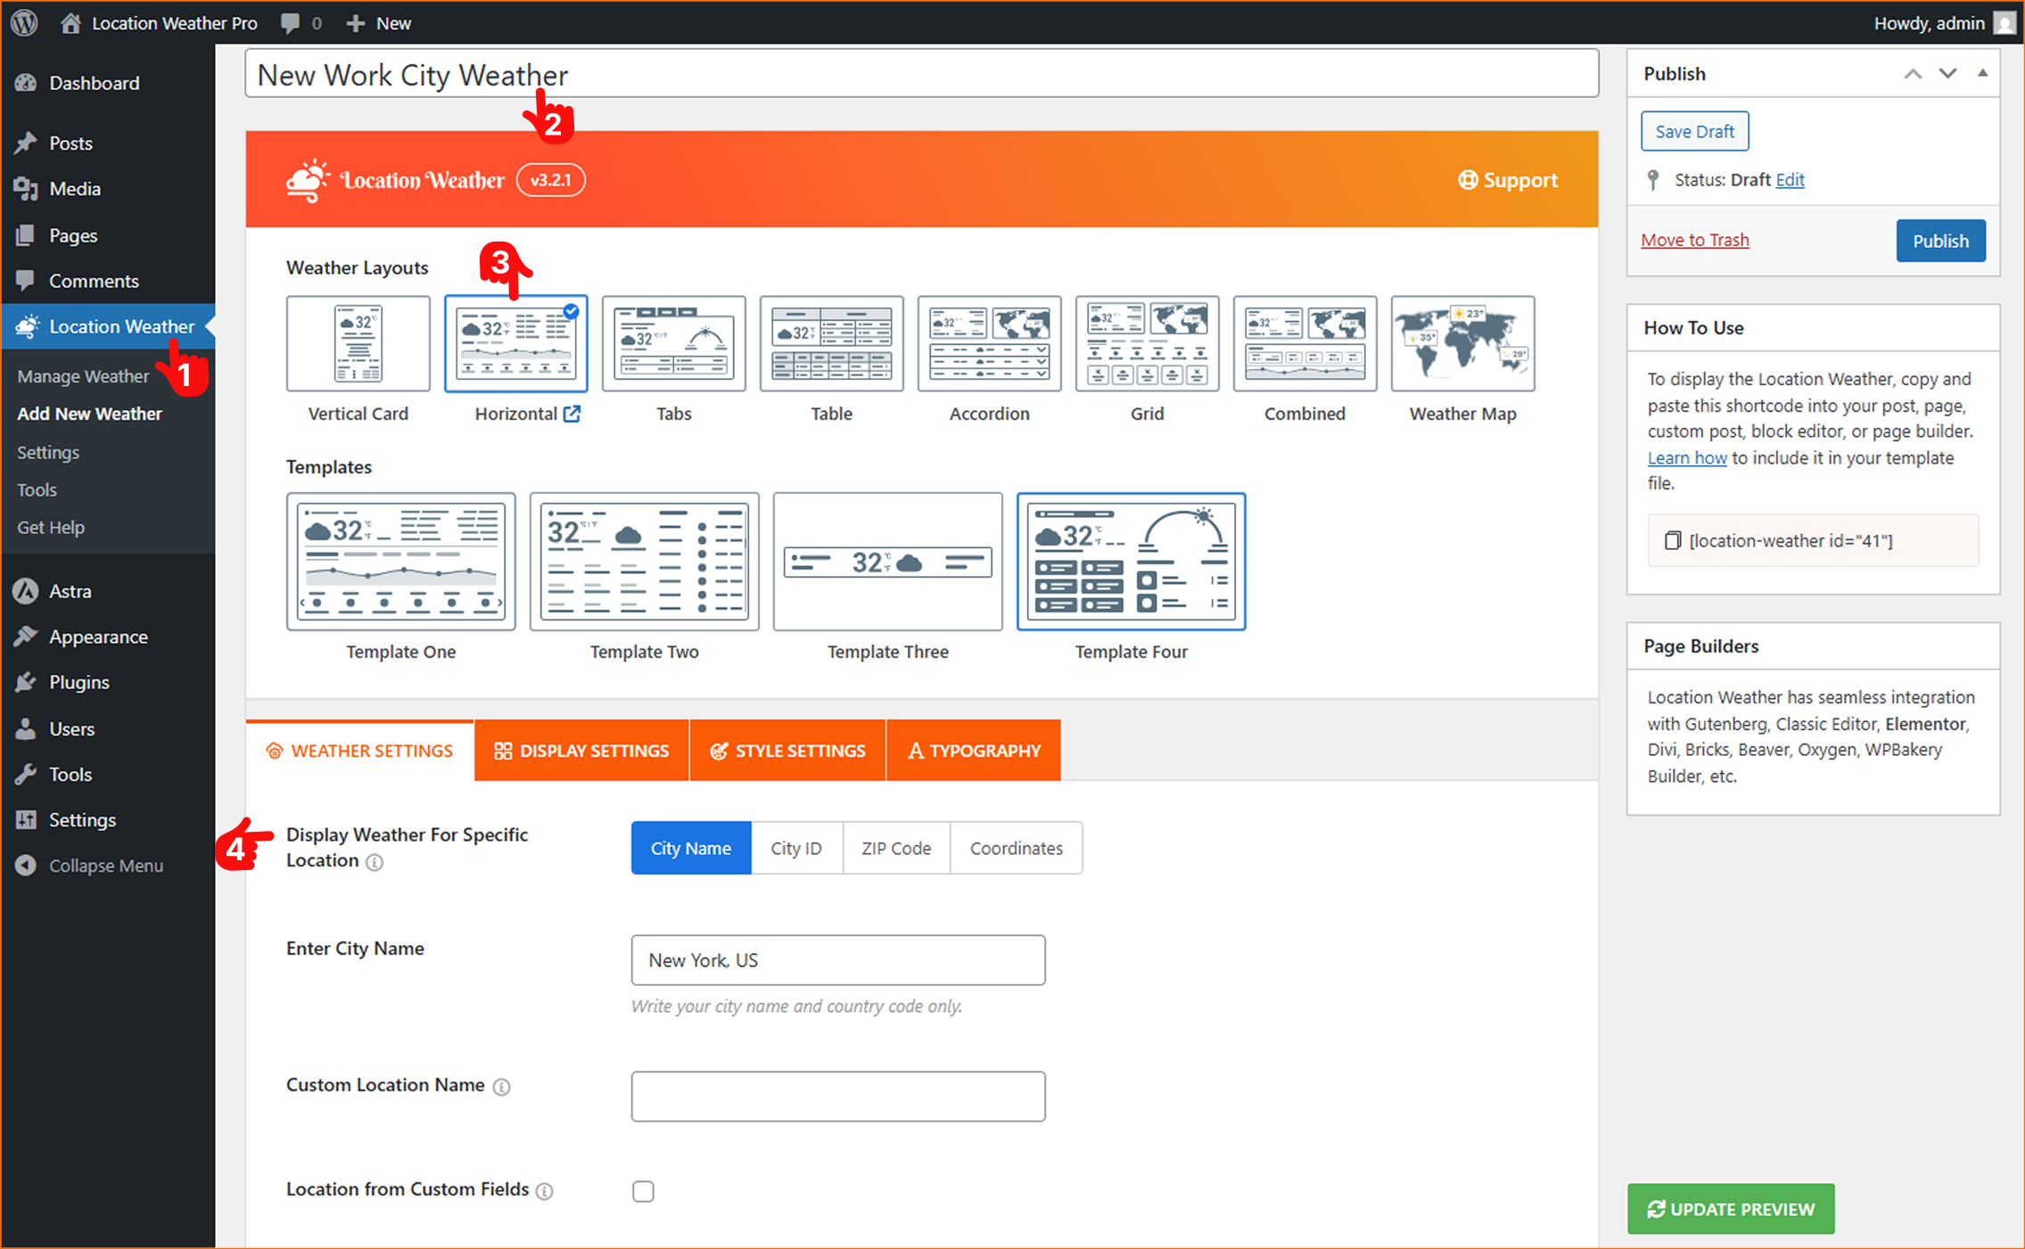Open the Learn how link
This screenshot has height=1249, width=2025.
point(1687,457)
